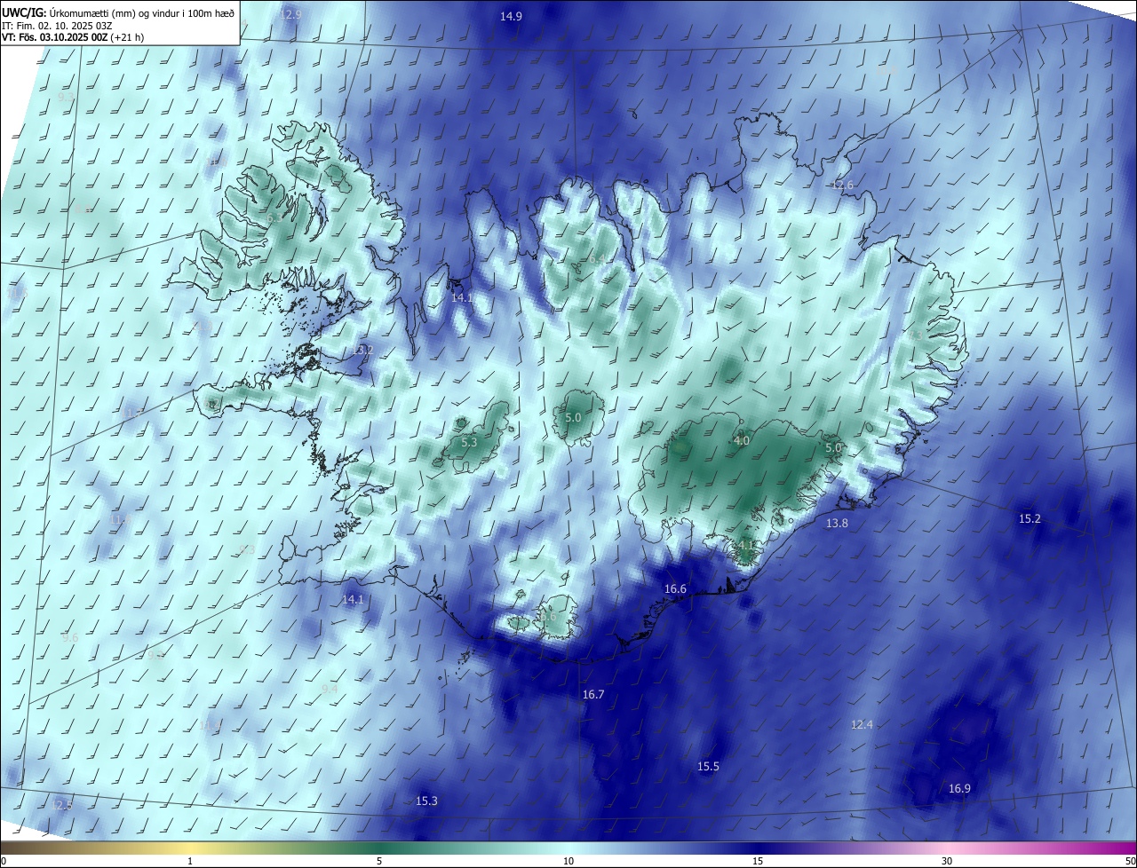Click the 4.0 value over the large glacier
1137x868 pixels.
pyautogui.click(x=741, y=440)
